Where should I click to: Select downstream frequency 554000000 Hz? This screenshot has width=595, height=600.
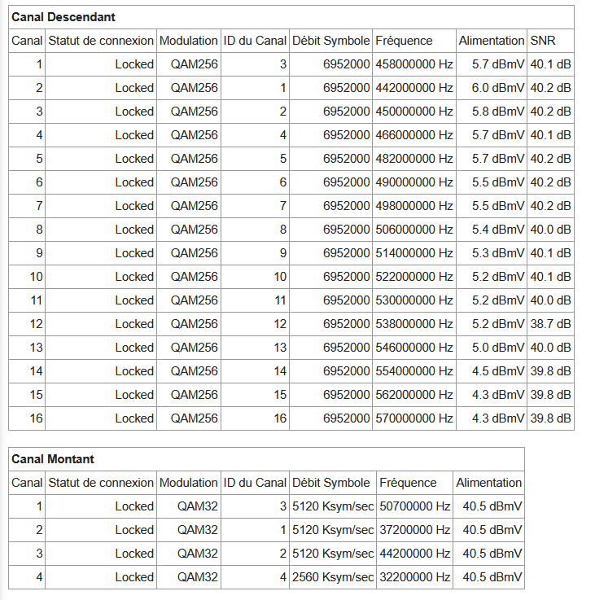point(414,371)
